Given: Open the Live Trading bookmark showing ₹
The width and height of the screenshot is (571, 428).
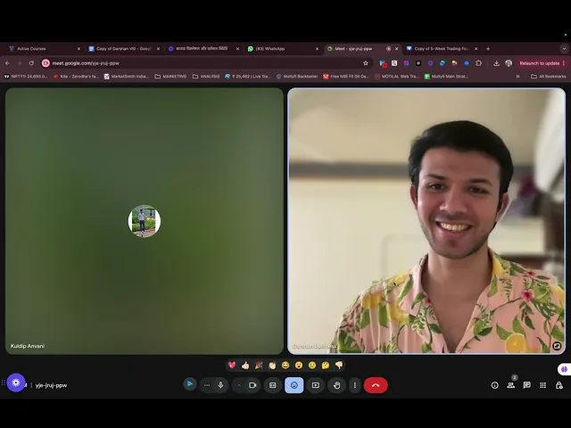Looking at the screenshot, I should [x=248, y=77].
